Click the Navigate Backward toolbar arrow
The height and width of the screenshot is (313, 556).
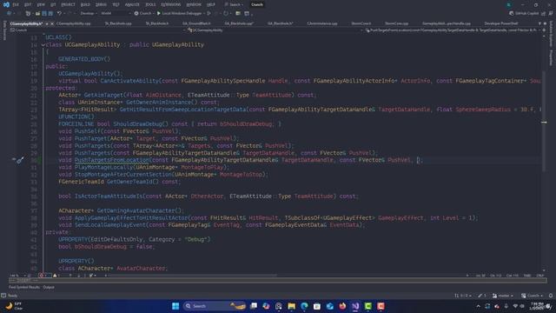[9, 14]
